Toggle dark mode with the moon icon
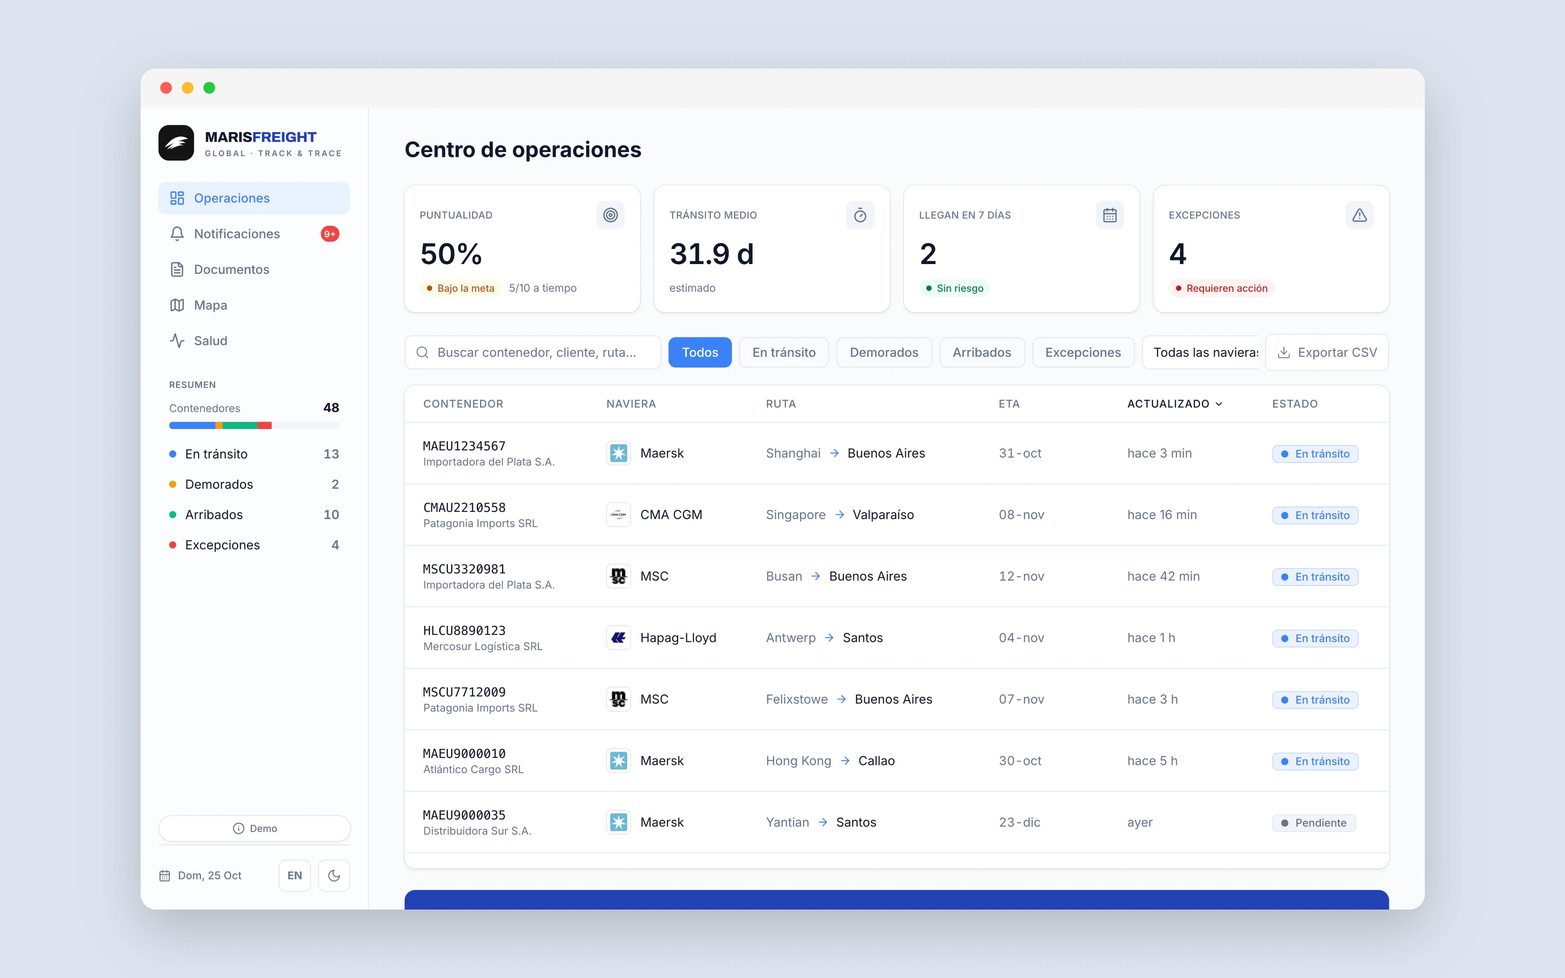Image resolution: width=1565 pixels, height=978 pixels. point(334,875)
